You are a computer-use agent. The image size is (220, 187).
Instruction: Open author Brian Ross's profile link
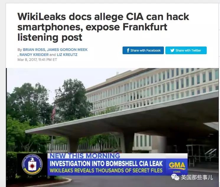click(x=34, y=50)
